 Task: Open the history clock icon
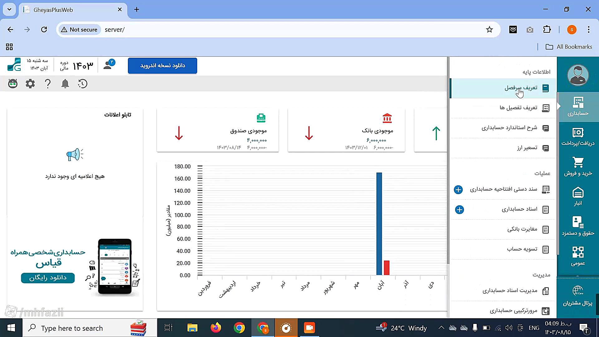point(83,84)
